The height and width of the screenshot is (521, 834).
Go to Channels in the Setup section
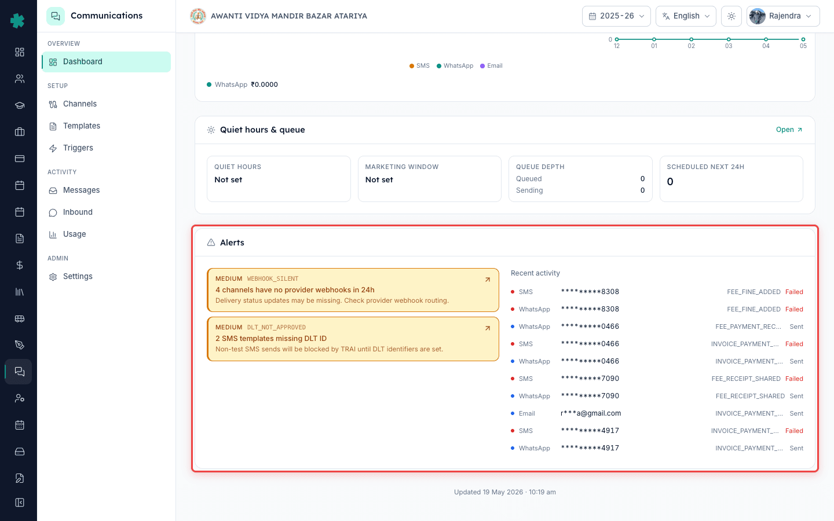pos(107,104)
